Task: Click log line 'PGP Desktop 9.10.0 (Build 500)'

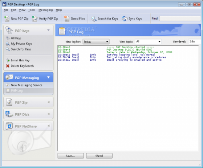Action: click(x=130, y=50)
